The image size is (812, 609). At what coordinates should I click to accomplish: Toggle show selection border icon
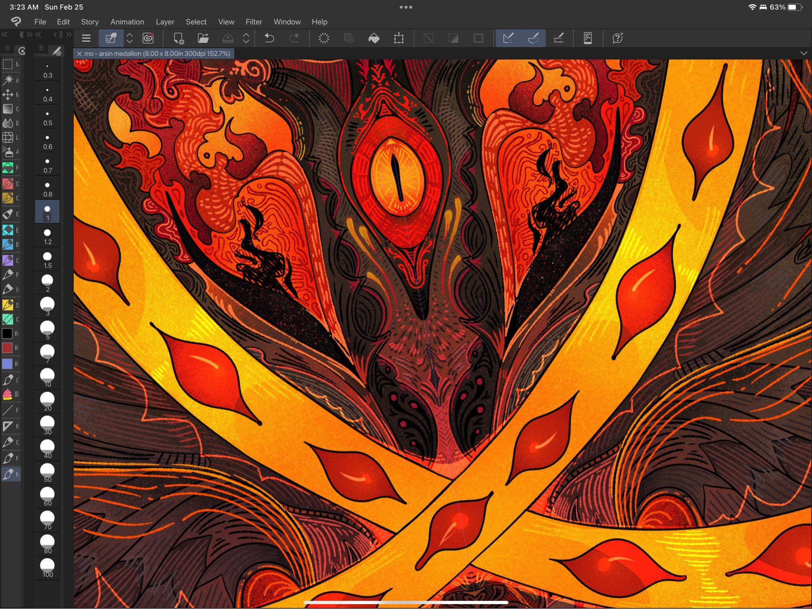tap(479, 38)
